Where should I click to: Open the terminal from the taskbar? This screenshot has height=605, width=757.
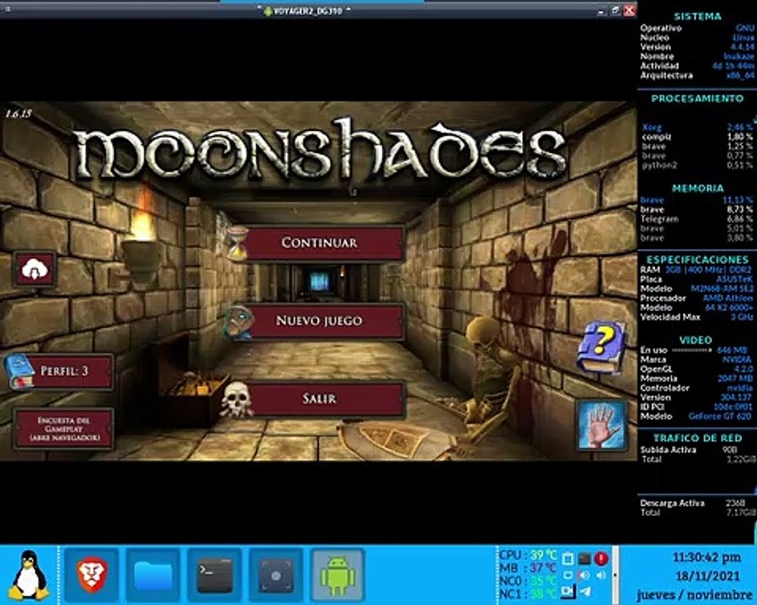[214, 575]
